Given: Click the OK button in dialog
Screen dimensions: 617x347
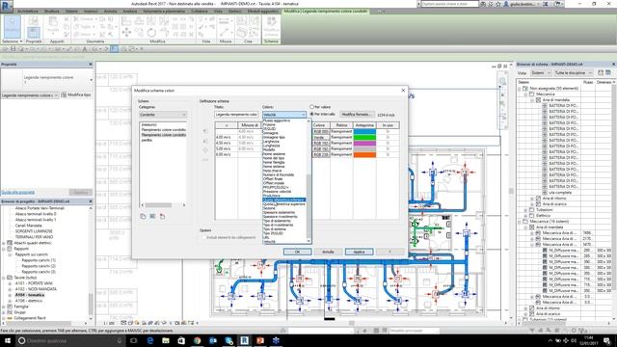Looking at the screenshot, I should point(297,252).
